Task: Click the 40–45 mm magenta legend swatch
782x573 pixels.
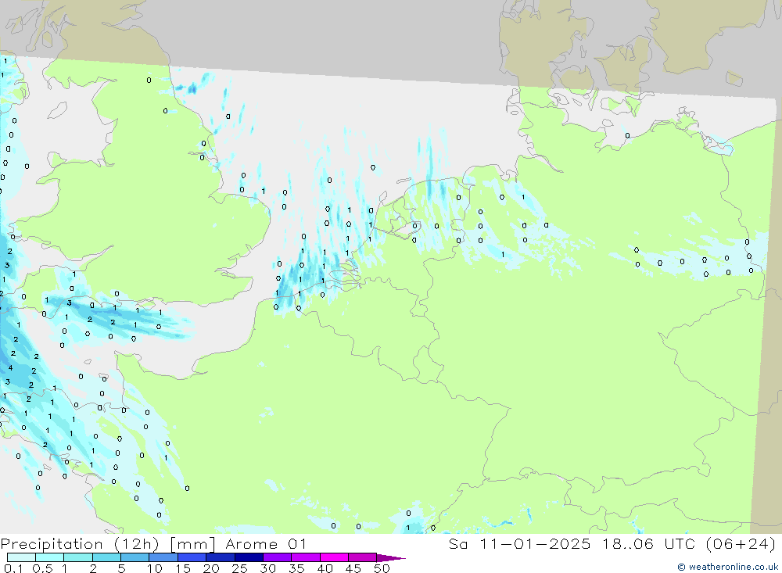Action: tap(334, 557)
